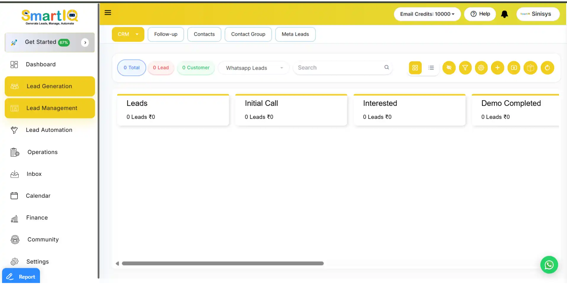The width and height of the screenshot is (567, 285).
Task: Select Lead Automation in sidebar
Action: (x=49, y=130)
